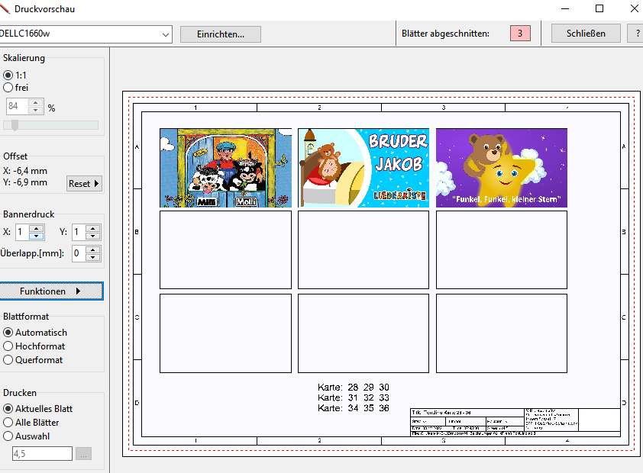Decrease the Bannerdruck X value
643x473 pixels.
pyautogui.click(x=37, y=236)
